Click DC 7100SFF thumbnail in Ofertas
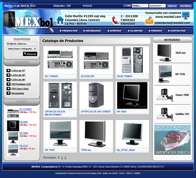Viewport: 196px width, 178px height. point(13,113)
